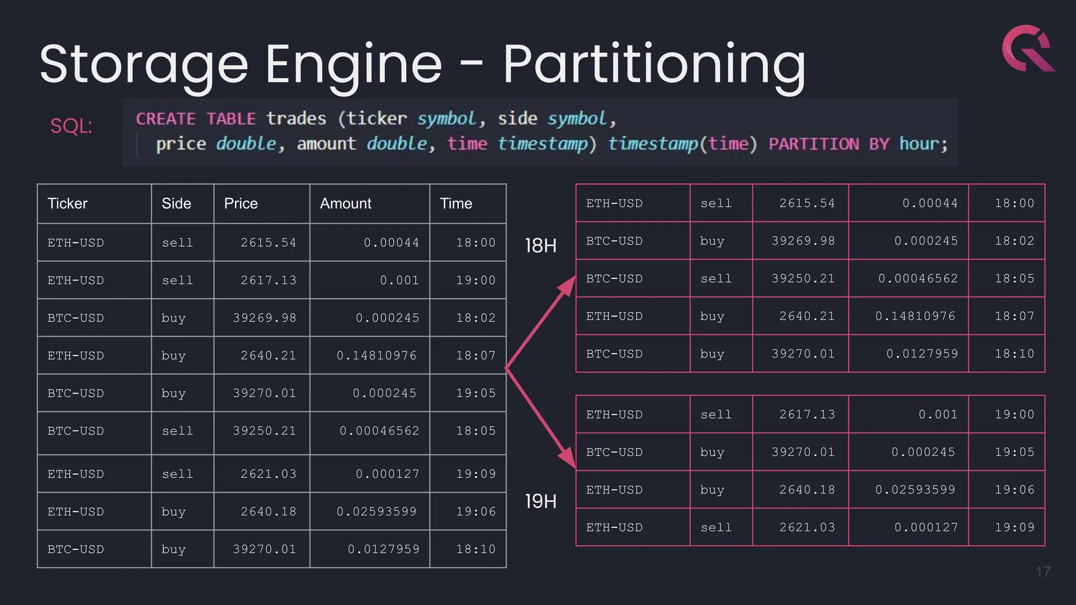Click the 'Price' column header
1076x605 pixels.
[x=241, y=203]
